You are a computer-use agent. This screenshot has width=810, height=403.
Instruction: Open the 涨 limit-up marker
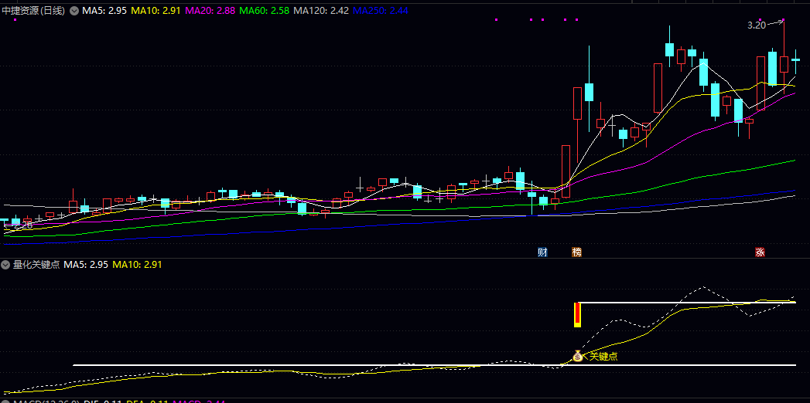760,252
